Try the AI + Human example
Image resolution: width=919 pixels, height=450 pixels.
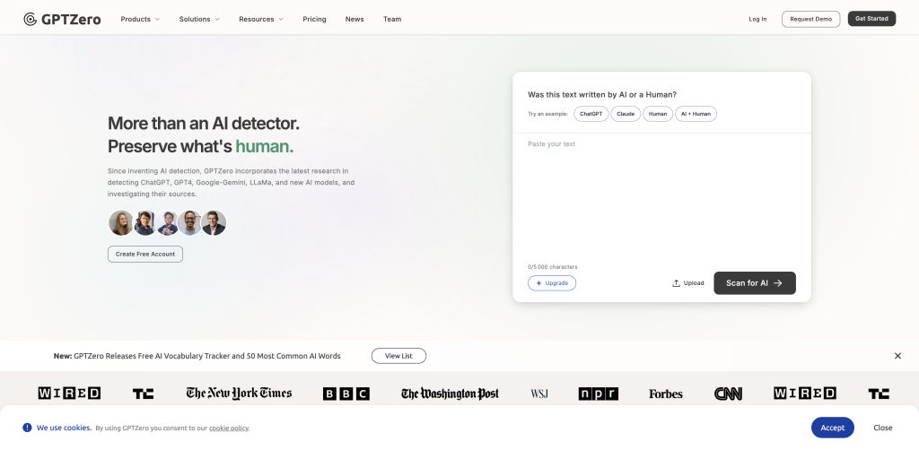pyautogui.click(x=696, y=114)
